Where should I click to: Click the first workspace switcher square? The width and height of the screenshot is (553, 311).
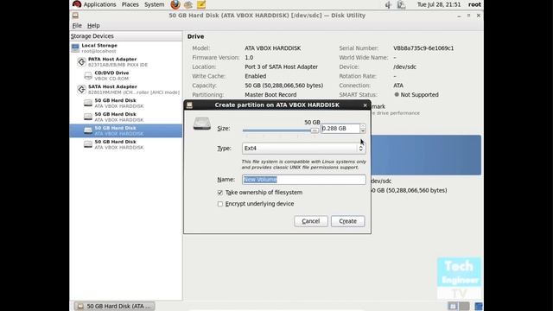[453, 306]
